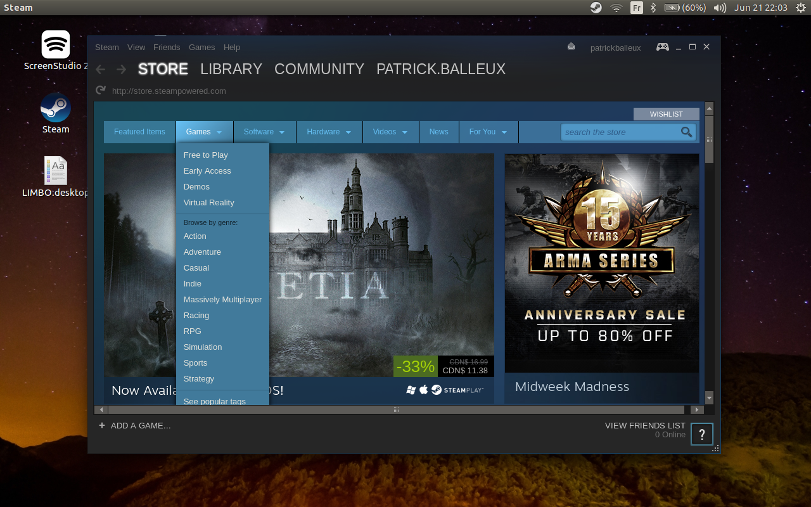Open the system power gear menu
The image size is (811, 507).
click(x=800, y=8)
